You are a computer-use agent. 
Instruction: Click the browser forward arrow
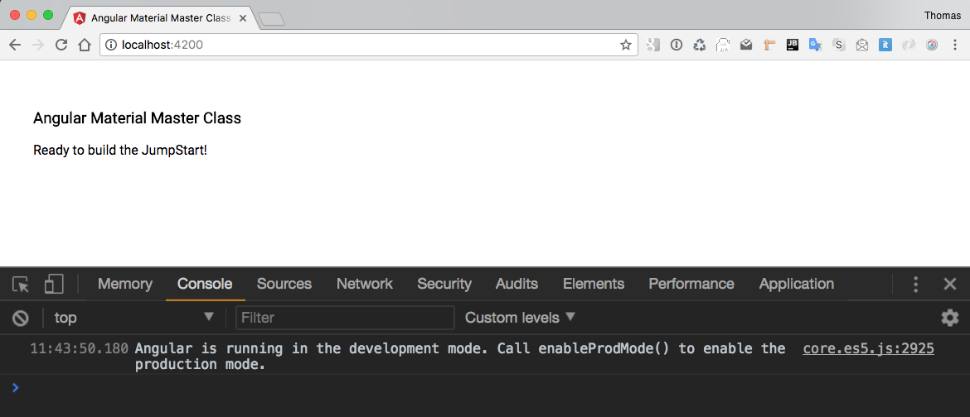tap(38, 45)
